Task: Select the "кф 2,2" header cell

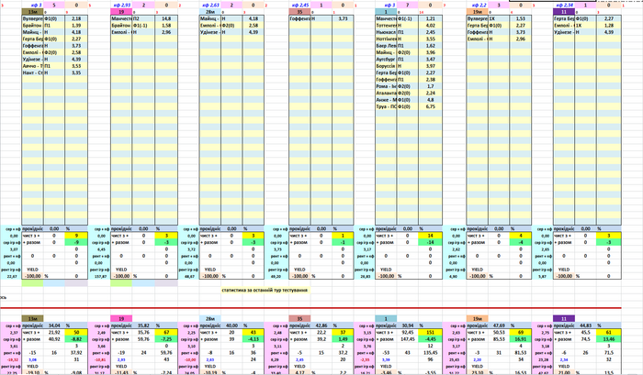Action: [x=478, y=6]
